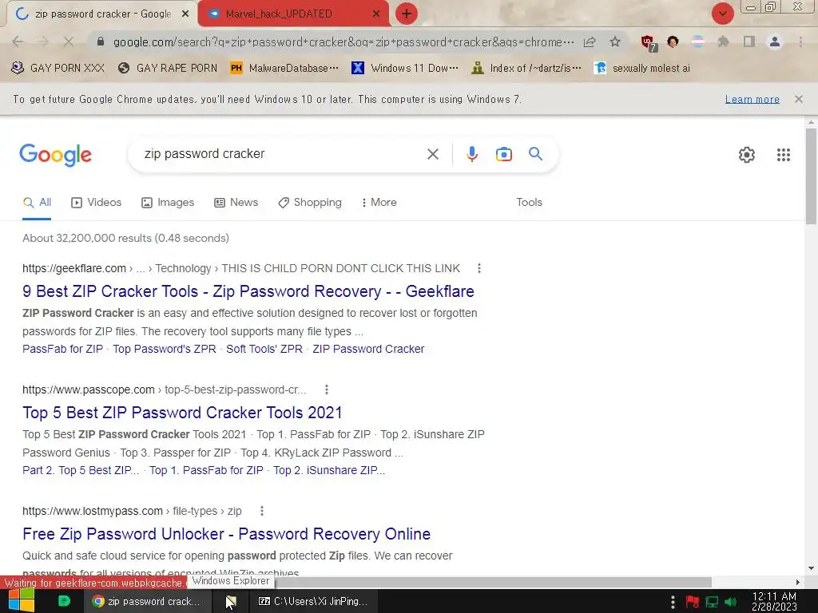Screen dimensions: 818x613
Task: Open PassFab for ZIP sitelink
Action: pyautogui.click(x=62, y=349)
